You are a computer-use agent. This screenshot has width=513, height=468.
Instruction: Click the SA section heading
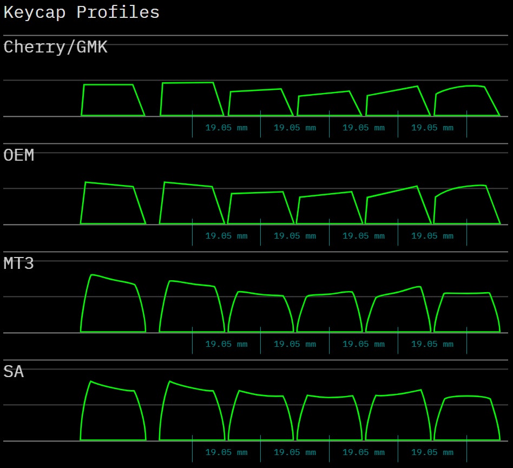14,372
